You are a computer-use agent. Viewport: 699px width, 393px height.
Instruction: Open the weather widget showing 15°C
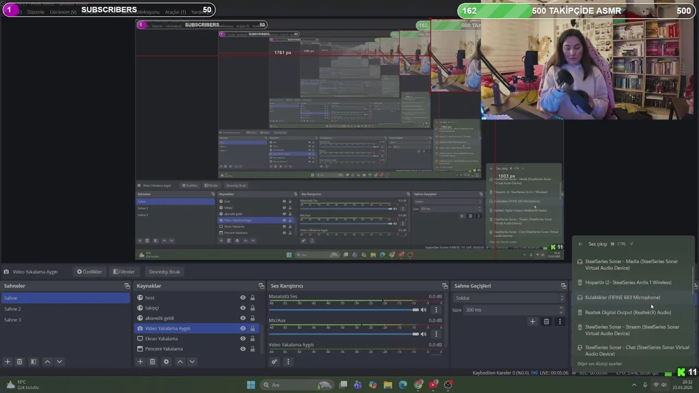22,385
